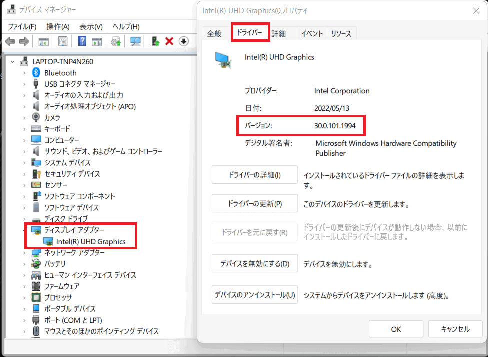Switch to the 詳細 tab

point(279,34)
